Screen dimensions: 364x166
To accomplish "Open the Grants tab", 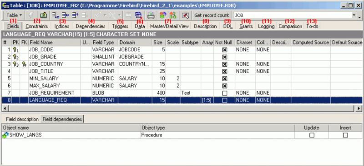I will point(246,26).
